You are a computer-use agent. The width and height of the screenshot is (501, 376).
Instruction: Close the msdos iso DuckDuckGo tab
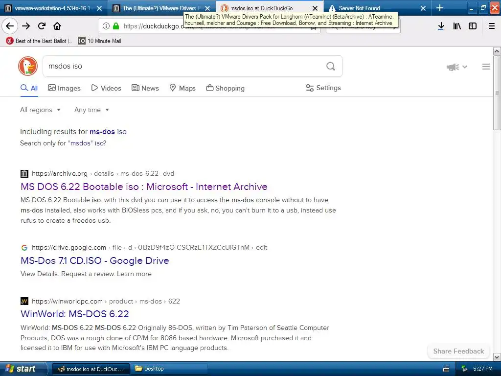(315, 8)
